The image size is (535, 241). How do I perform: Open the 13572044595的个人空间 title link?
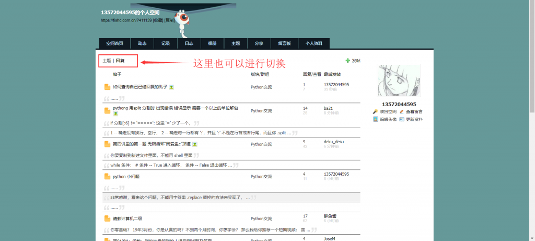point(130,13)
